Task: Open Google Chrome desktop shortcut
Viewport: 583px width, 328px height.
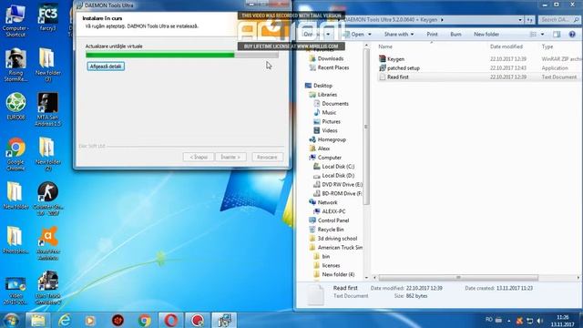Action: [15, 154]
